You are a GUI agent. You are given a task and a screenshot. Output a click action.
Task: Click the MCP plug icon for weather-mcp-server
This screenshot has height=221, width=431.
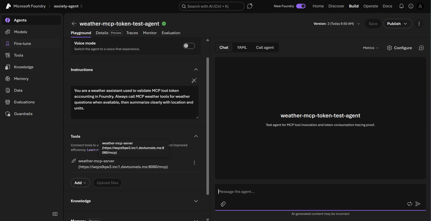(x=74, y=161)
